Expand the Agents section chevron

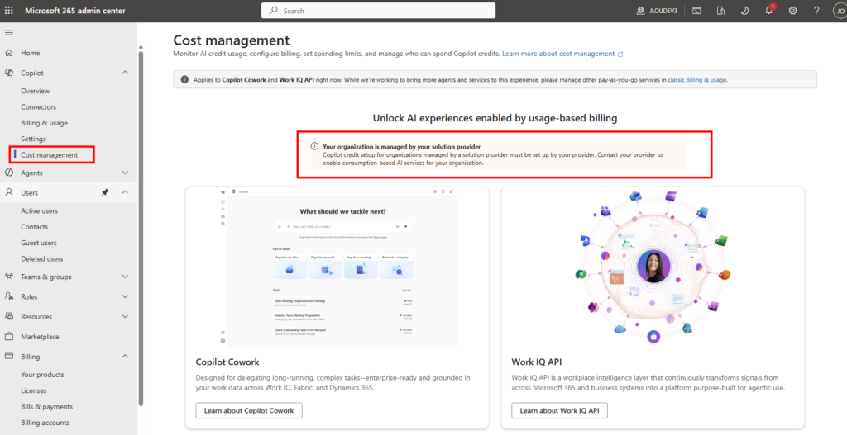[x=126, y=173]
